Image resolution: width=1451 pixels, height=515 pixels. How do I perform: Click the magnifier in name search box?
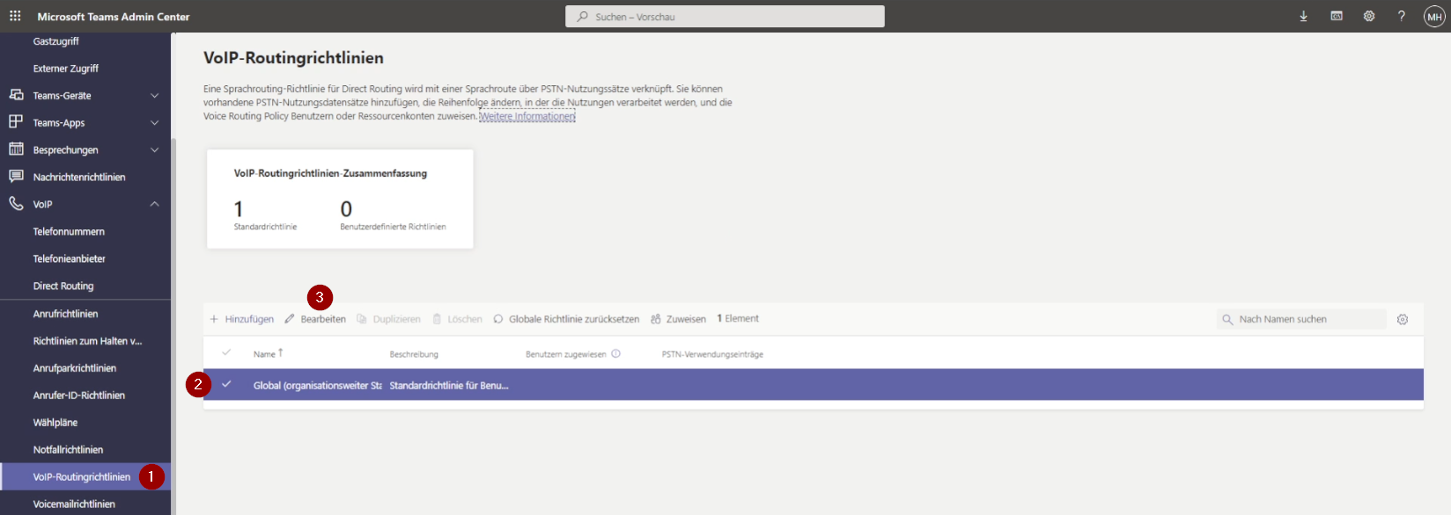(x=1227, y=319)
